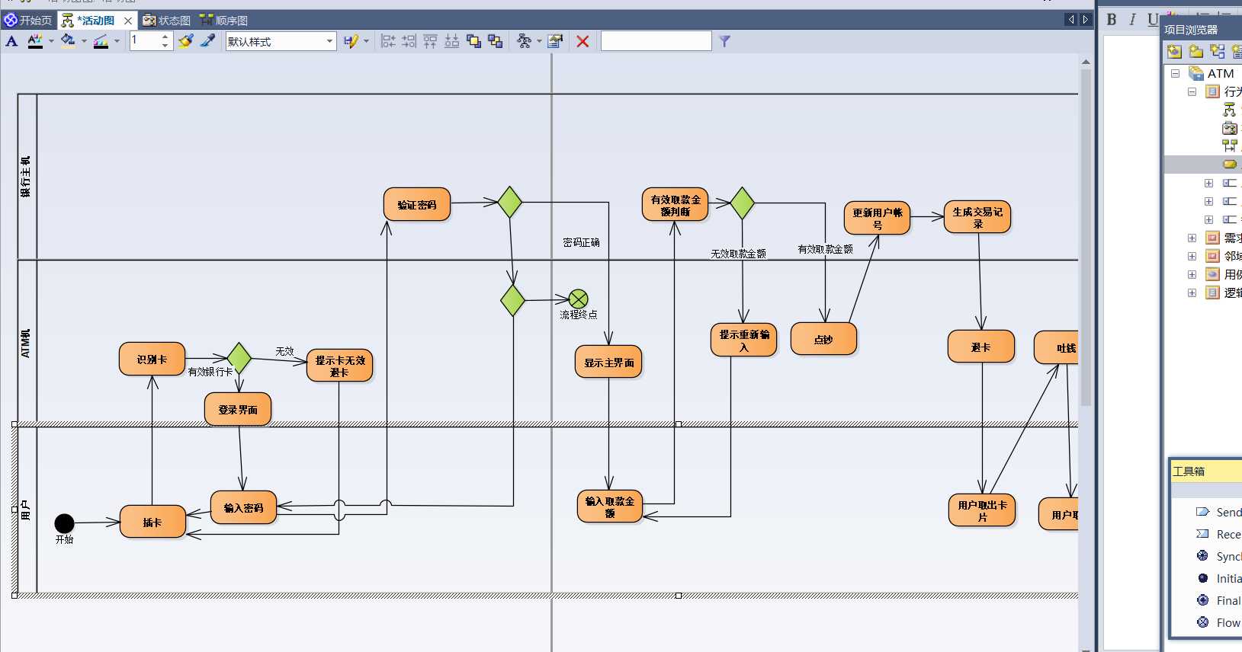Select the 点钞 activity node
This screenshot has width=1242, height=652.
[823, 339]
